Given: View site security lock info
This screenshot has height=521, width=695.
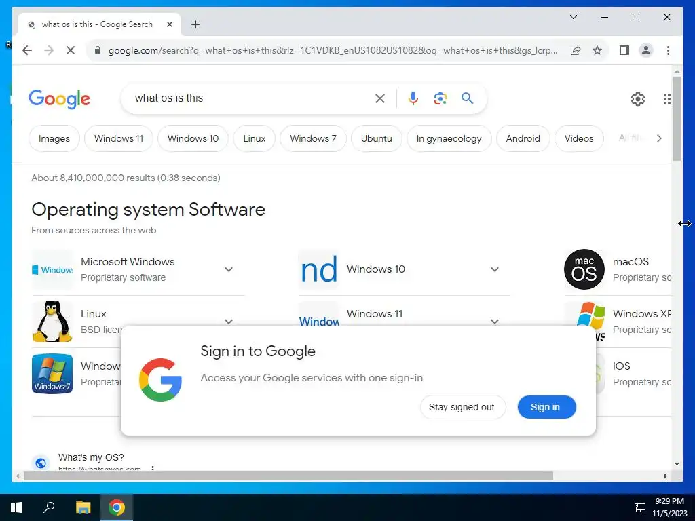Looking at the screenshot, I should click(98, 50).
